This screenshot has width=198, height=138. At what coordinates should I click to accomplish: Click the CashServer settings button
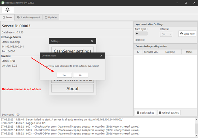72,51
